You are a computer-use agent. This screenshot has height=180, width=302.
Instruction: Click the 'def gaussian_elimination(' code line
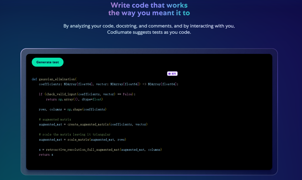(x=54, y=79)
